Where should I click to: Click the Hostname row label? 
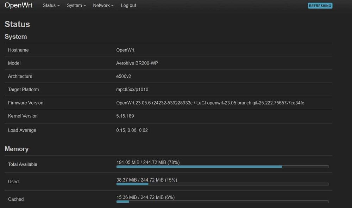tap(18, 50)
